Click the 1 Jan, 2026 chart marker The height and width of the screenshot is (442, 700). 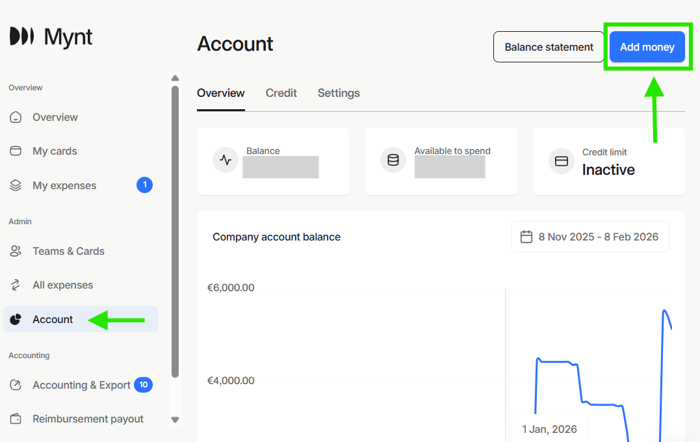click(549, 429)
